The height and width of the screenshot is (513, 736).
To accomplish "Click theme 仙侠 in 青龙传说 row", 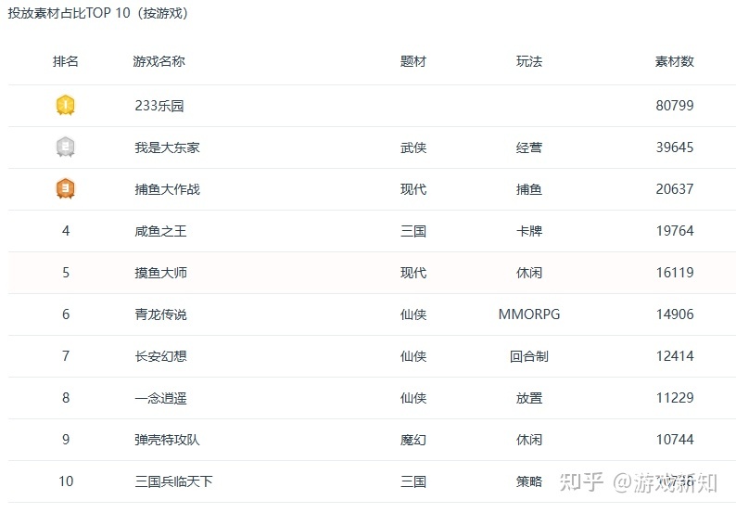I will point(413,314).
